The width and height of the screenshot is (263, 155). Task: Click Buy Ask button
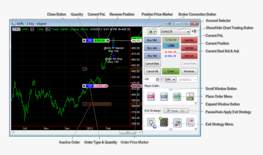click(x=152, y=48)
